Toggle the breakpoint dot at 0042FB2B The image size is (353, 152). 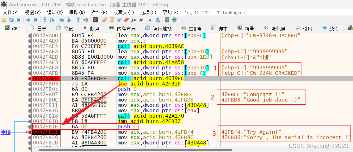(x=30, y=143)
